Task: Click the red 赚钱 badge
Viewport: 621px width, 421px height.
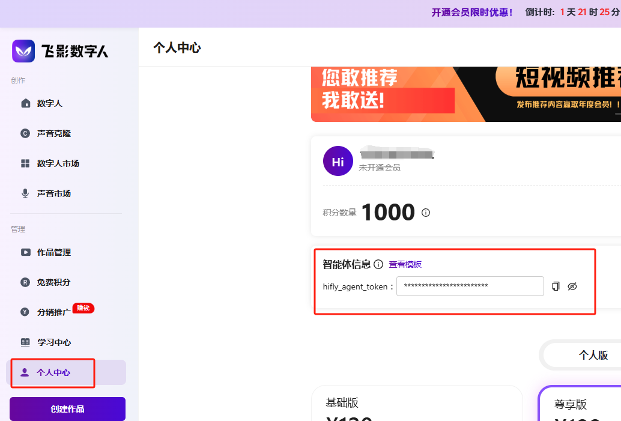Action: [83, 307]
